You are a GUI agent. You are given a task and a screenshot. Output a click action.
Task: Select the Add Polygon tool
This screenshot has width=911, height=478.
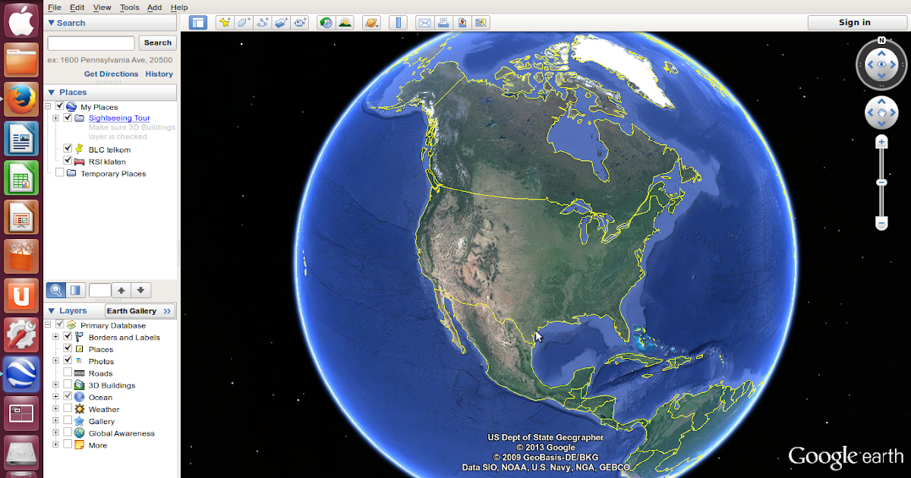click(243, 23)
